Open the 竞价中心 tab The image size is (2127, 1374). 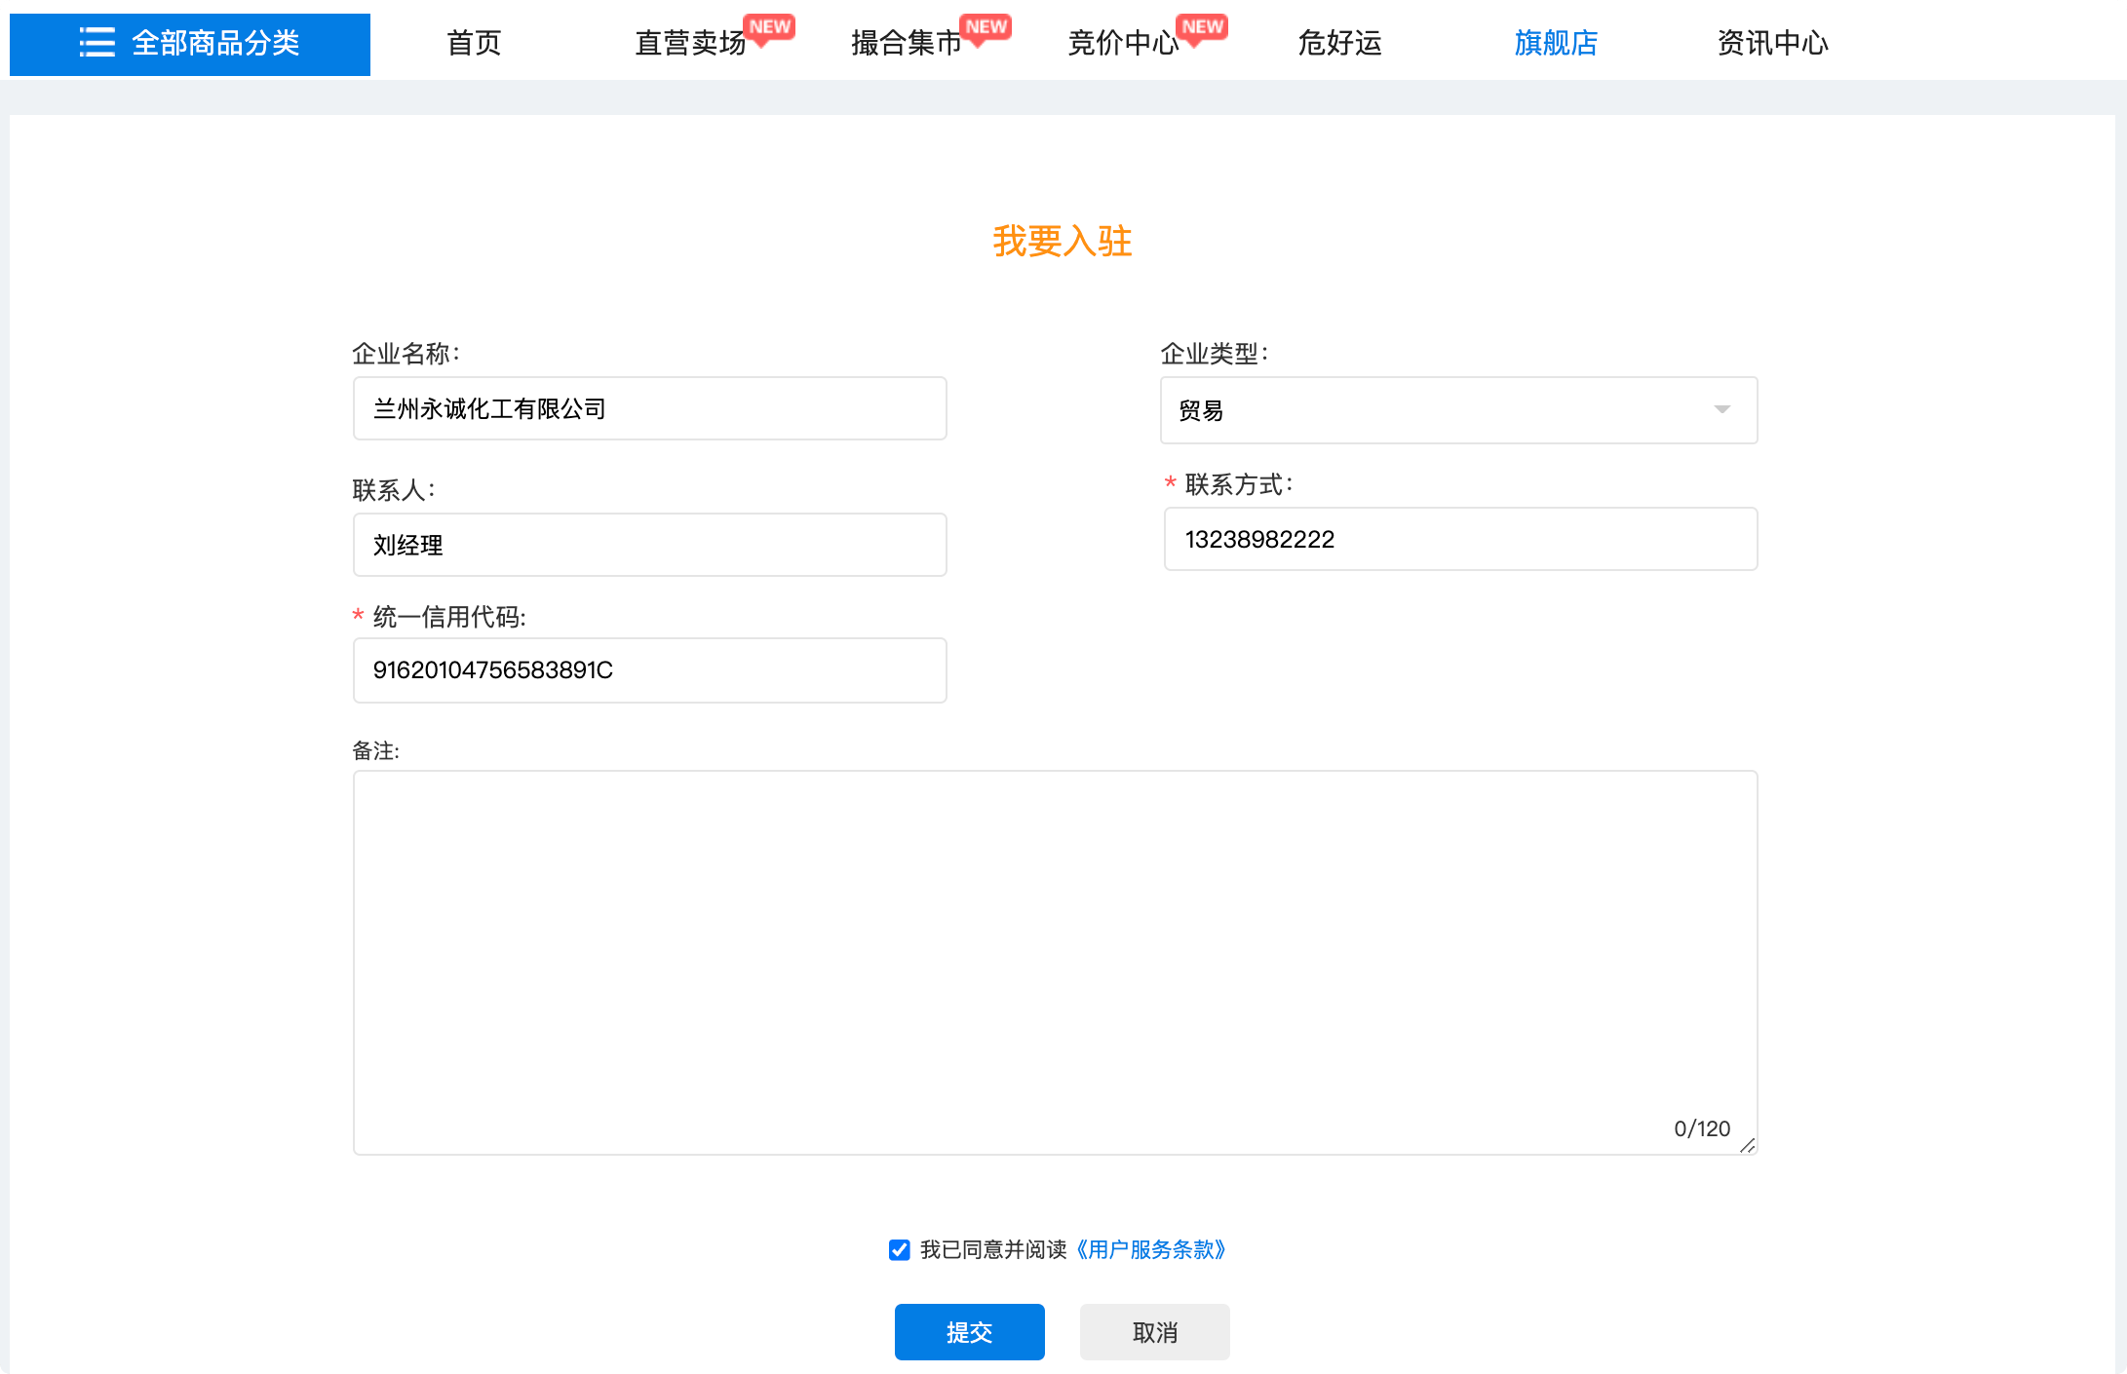point(1123,43)
